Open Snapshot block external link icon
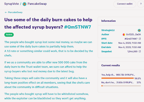 tap(140, 51)
